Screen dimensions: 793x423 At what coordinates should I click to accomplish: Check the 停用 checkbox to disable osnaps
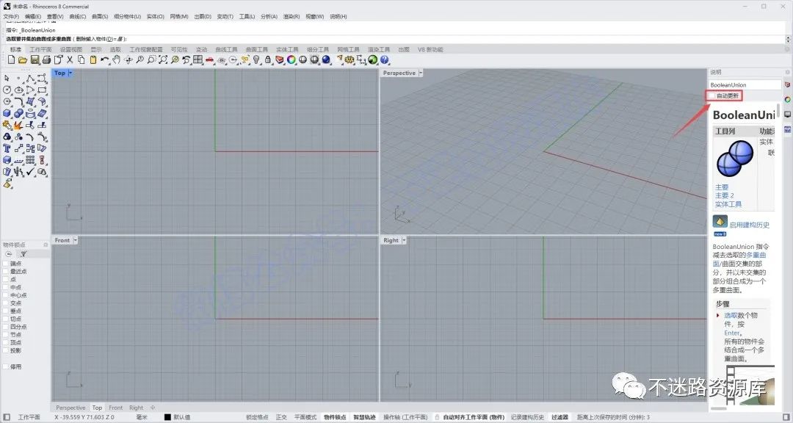tap(6, 366)
